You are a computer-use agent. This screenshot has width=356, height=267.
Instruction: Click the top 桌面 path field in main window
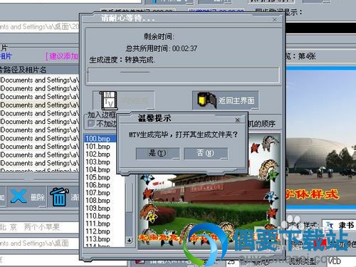(39, 27)
